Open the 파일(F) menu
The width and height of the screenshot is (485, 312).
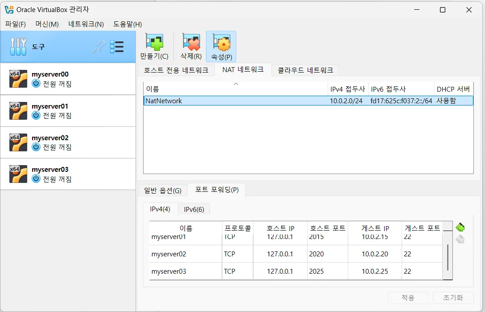click(x=16, y=24)
